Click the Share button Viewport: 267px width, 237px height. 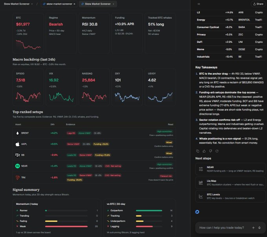pos(258,4)
